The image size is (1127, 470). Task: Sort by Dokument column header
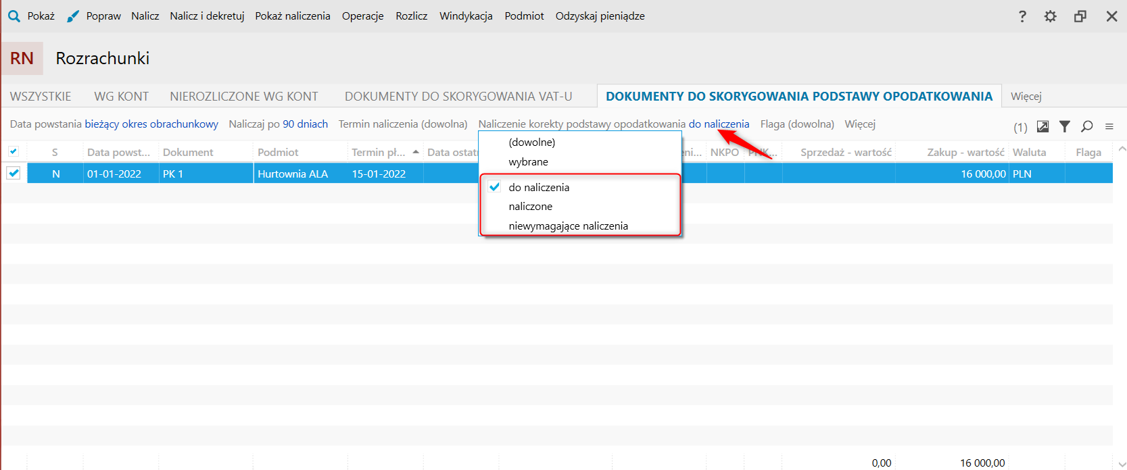pyautogui.click(x=188, y=152)
